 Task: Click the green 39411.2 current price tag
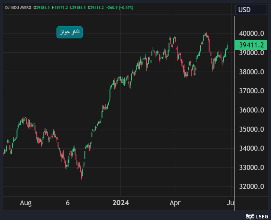tap(251, 45)
